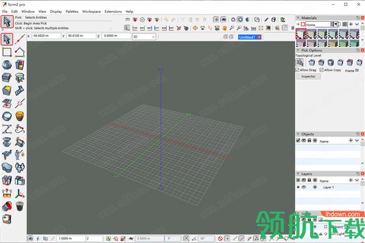Open the Extensions menu
Image resolution: width=365 pixels, height=243 pixels.
point(113,12)
